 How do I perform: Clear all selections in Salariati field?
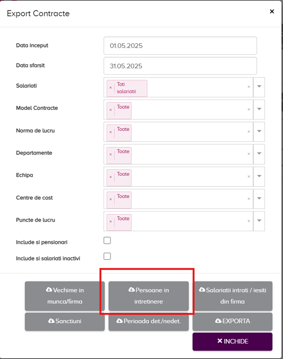pos(249,87)
